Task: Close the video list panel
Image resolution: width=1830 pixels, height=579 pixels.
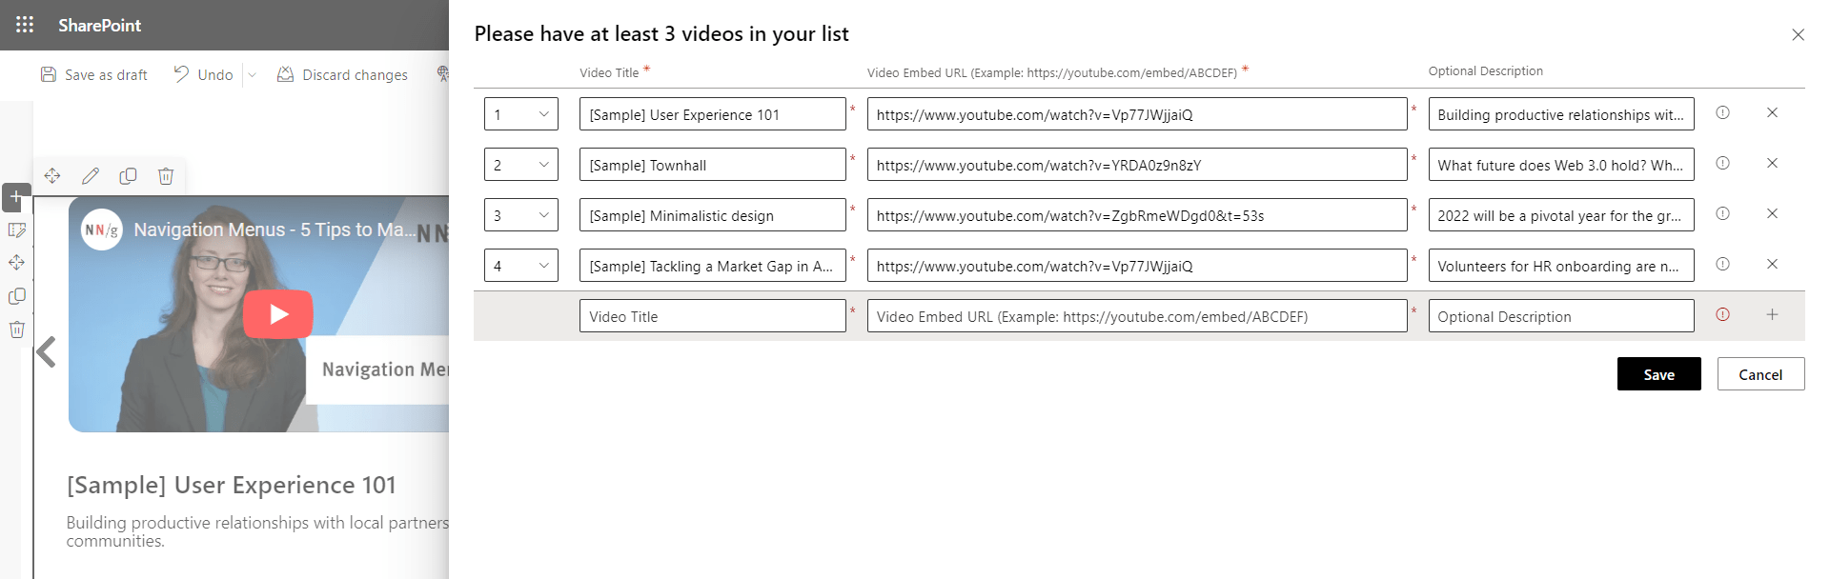Action: [1798, 34]
